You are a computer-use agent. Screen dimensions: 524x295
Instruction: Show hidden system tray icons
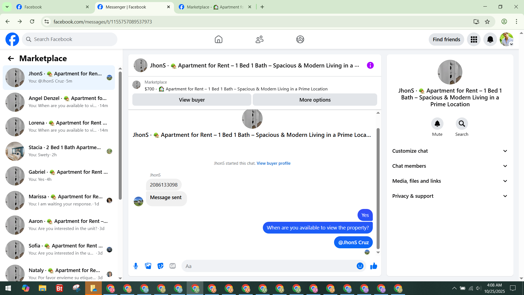454,288
